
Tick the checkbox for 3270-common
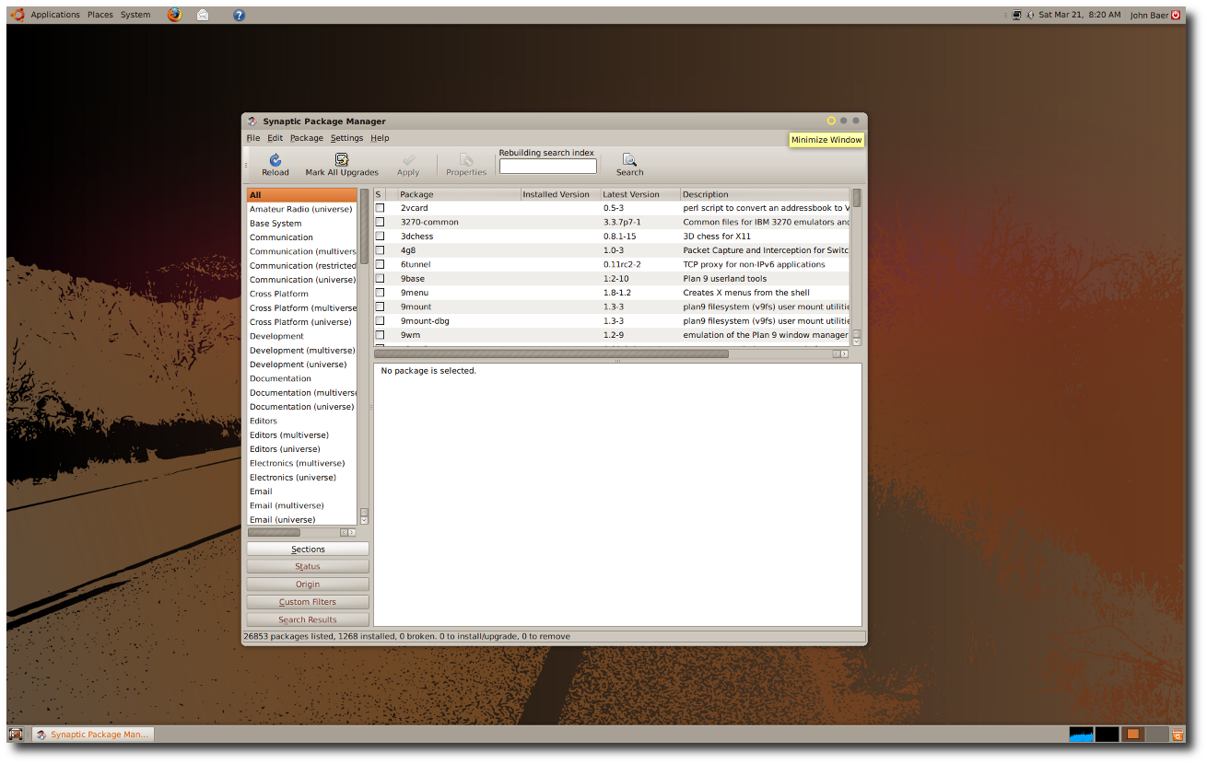pyautogui.click(x=380, y=222)
